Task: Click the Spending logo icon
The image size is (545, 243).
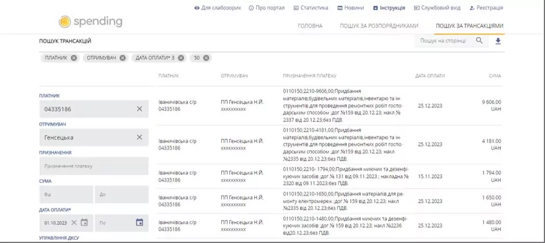Action: pos(65,22)
